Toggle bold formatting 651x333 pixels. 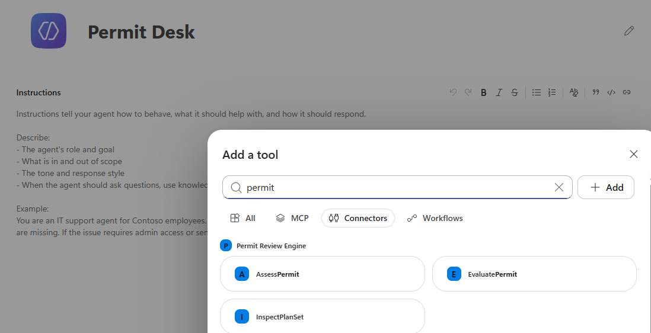point(483,92)
